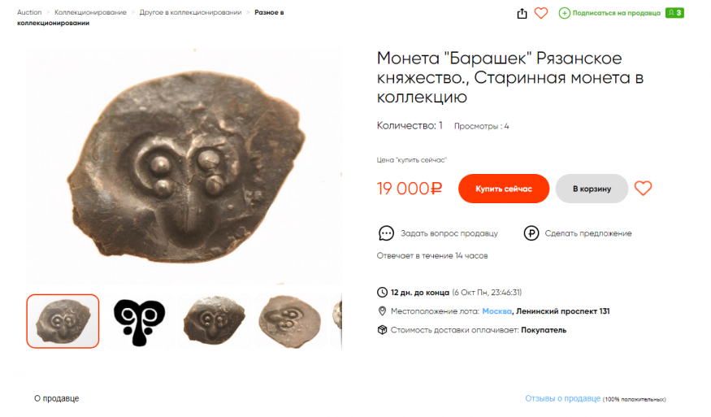This screenshot has height=417, width=711.
Task: Click the share icon
Action: coord(522,13)
